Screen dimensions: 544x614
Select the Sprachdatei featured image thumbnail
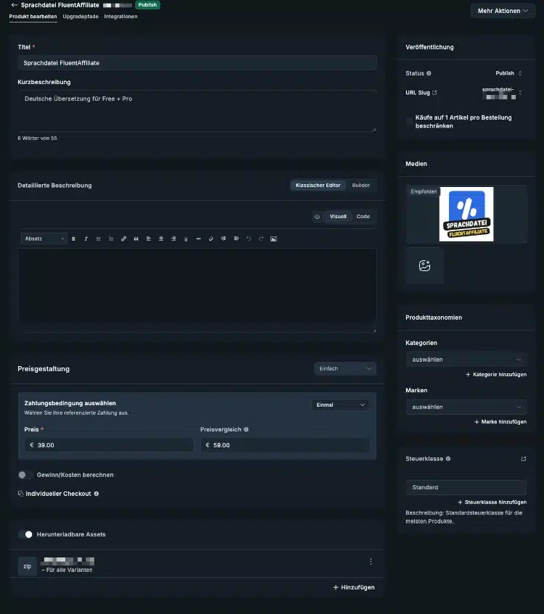point(466,214)
